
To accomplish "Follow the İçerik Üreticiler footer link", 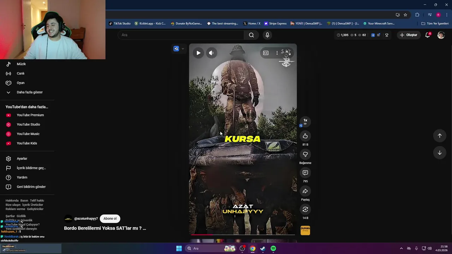I will 32,205.
